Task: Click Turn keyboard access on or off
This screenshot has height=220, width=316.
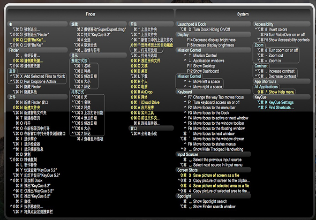Action: point(212,103)
